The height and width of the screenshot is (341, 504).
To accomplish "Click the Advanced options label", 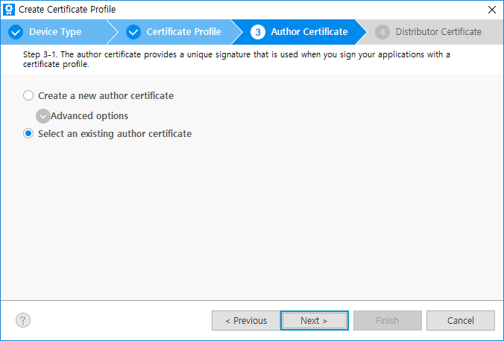I will coord(89,116).
